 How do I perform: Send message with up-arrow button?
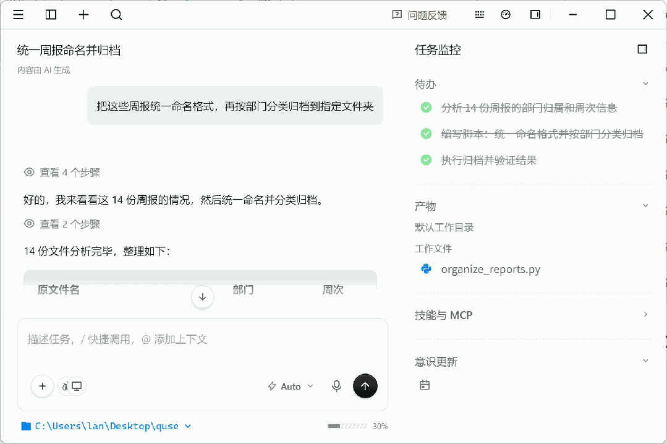[x=365, y=386]
